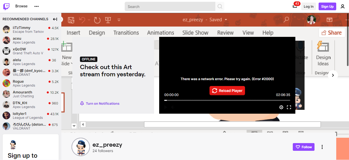Open Rogue's Apex Legends channel

tap(31, 83)
